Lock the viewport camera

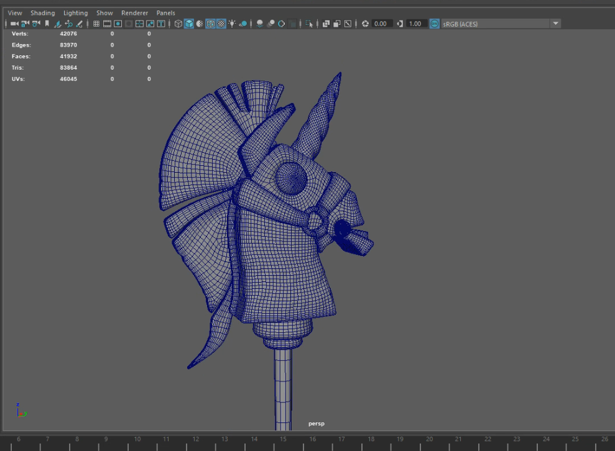24,24
